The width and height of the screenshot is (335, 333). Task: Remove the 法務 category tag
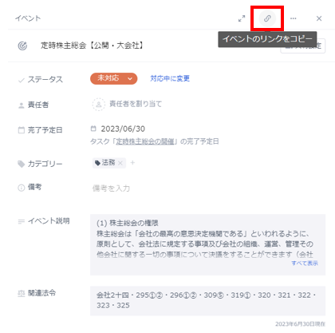point(120,163)
